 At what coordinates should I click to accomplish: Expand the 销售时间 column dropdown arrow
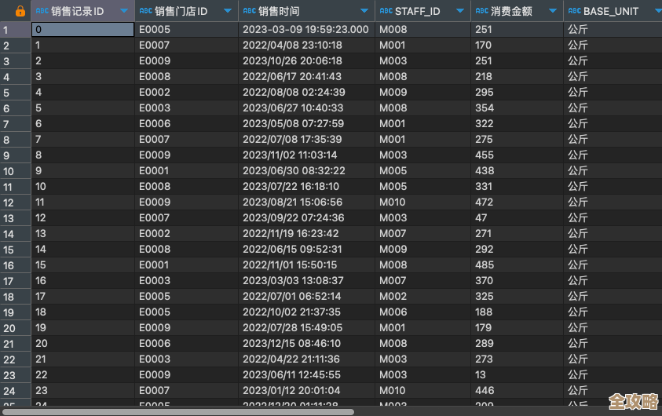tap(364, 11)
